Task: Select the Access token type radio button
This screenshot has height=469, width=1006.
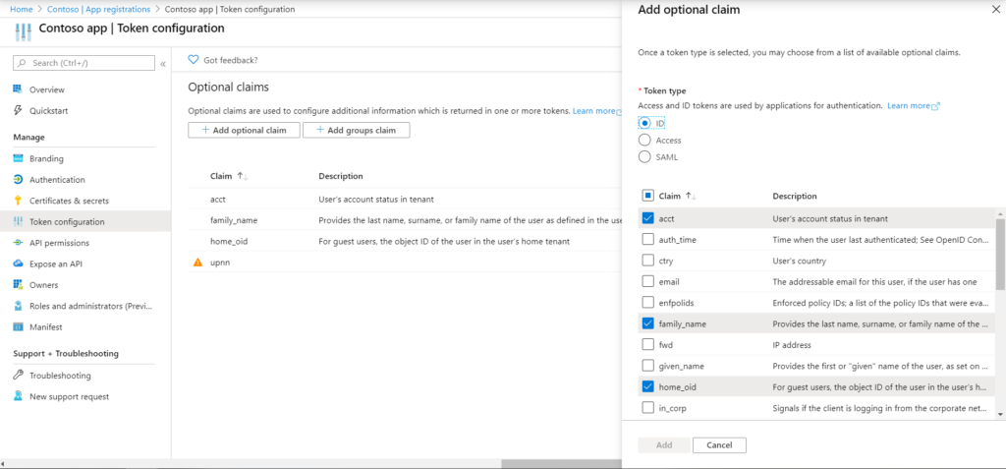Action: (x=644, y=141)
